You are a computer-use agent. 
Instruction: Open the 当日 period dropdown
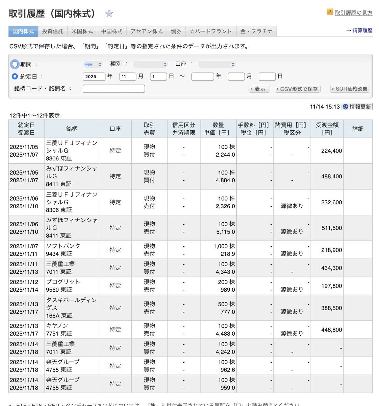(93, 64)
